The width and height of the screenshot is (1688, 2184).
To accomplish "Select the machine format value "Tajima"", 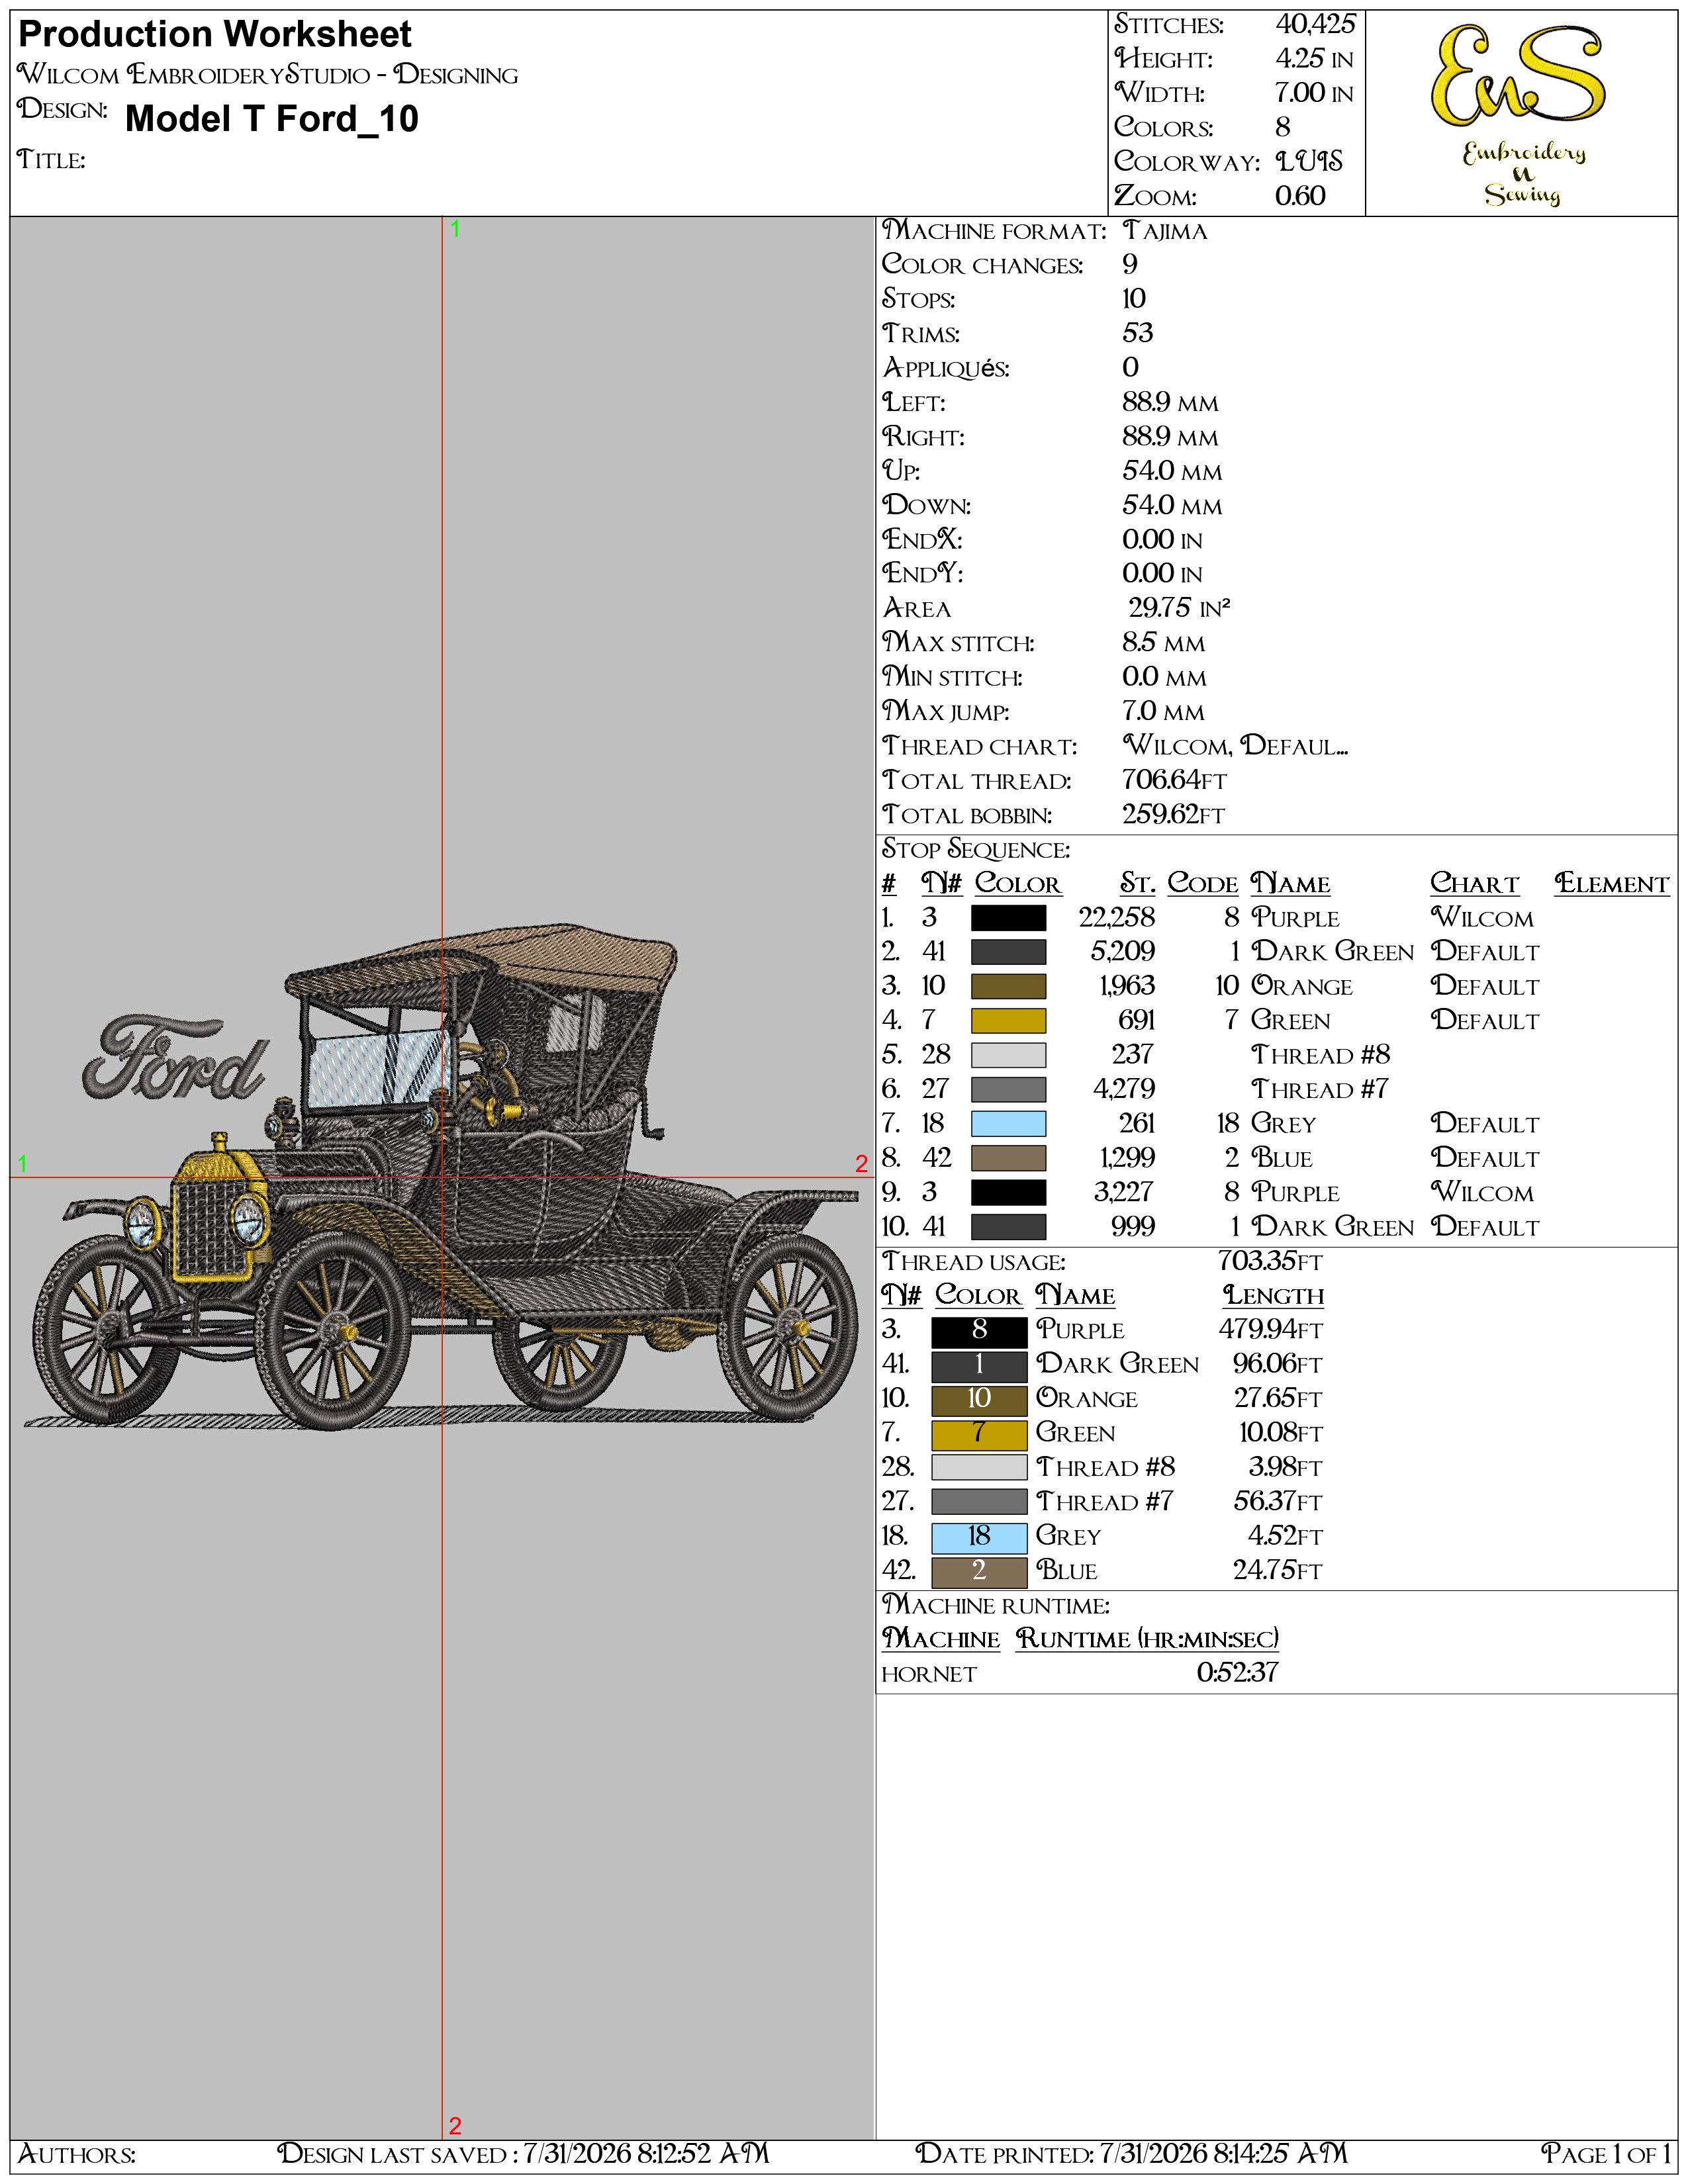I will pos(1165,231).
